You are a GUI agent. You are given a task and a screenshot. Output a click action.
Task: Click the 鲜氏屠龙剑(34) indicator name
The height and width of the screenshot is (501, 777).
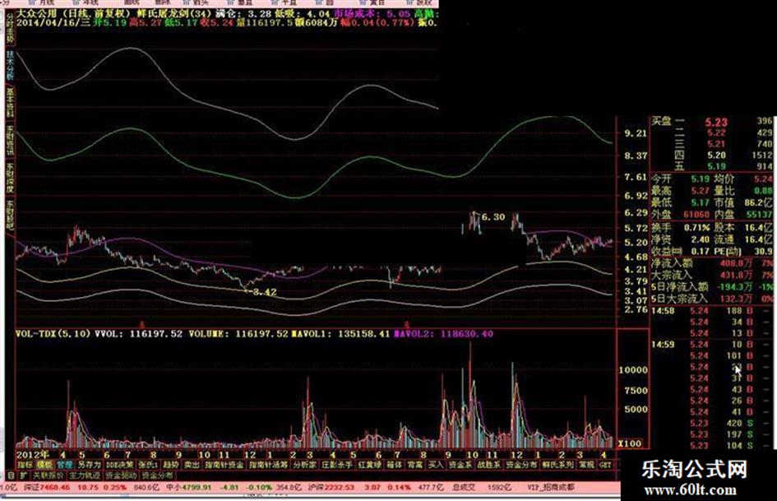(x=173, y=13)
